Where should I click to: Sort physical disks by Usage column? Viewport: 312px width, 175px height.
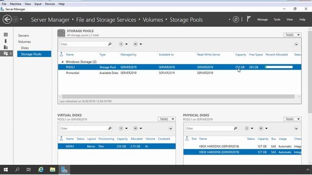[283, 139]
